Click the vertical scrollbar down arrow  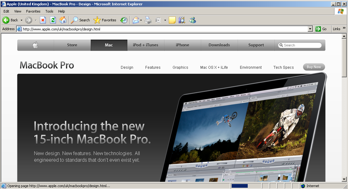[x=344, y=179]
